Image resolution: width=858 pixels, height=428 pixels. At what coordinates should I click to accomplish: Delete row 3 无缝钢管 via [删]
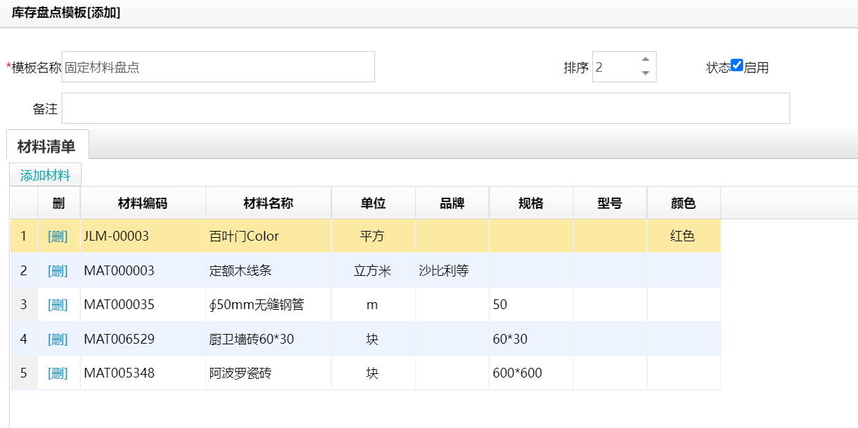(x=58, y=305)
